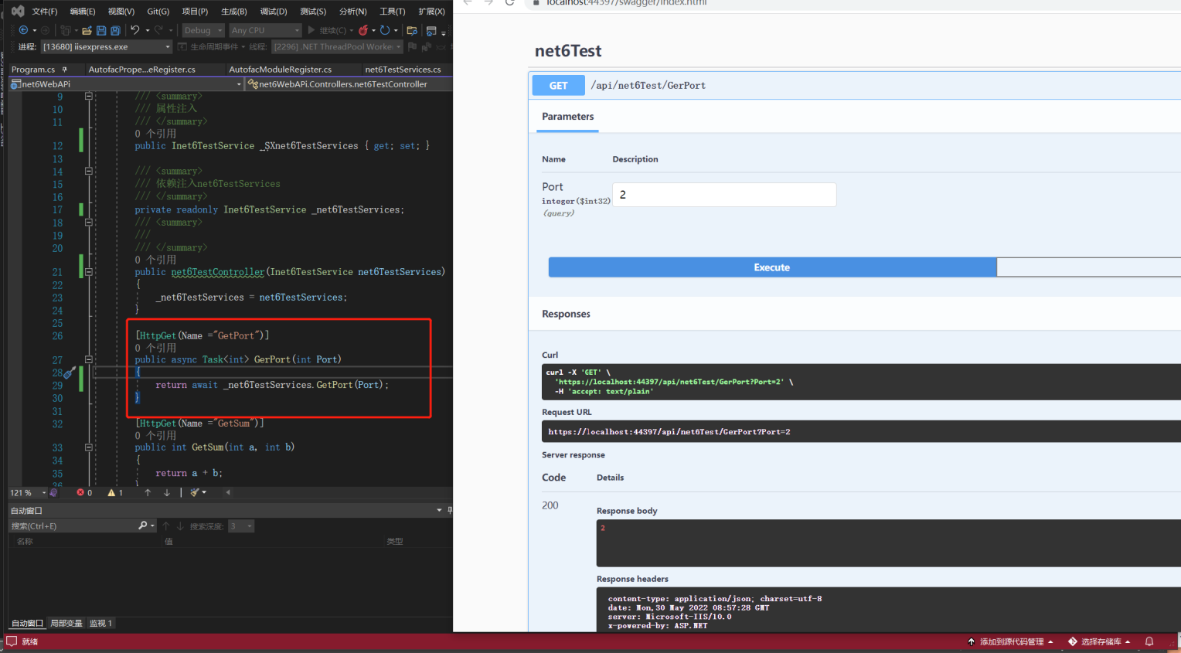The image size is (1181, 653).
Task: Click the Execute button in Swagger
Action: point(772,267)
